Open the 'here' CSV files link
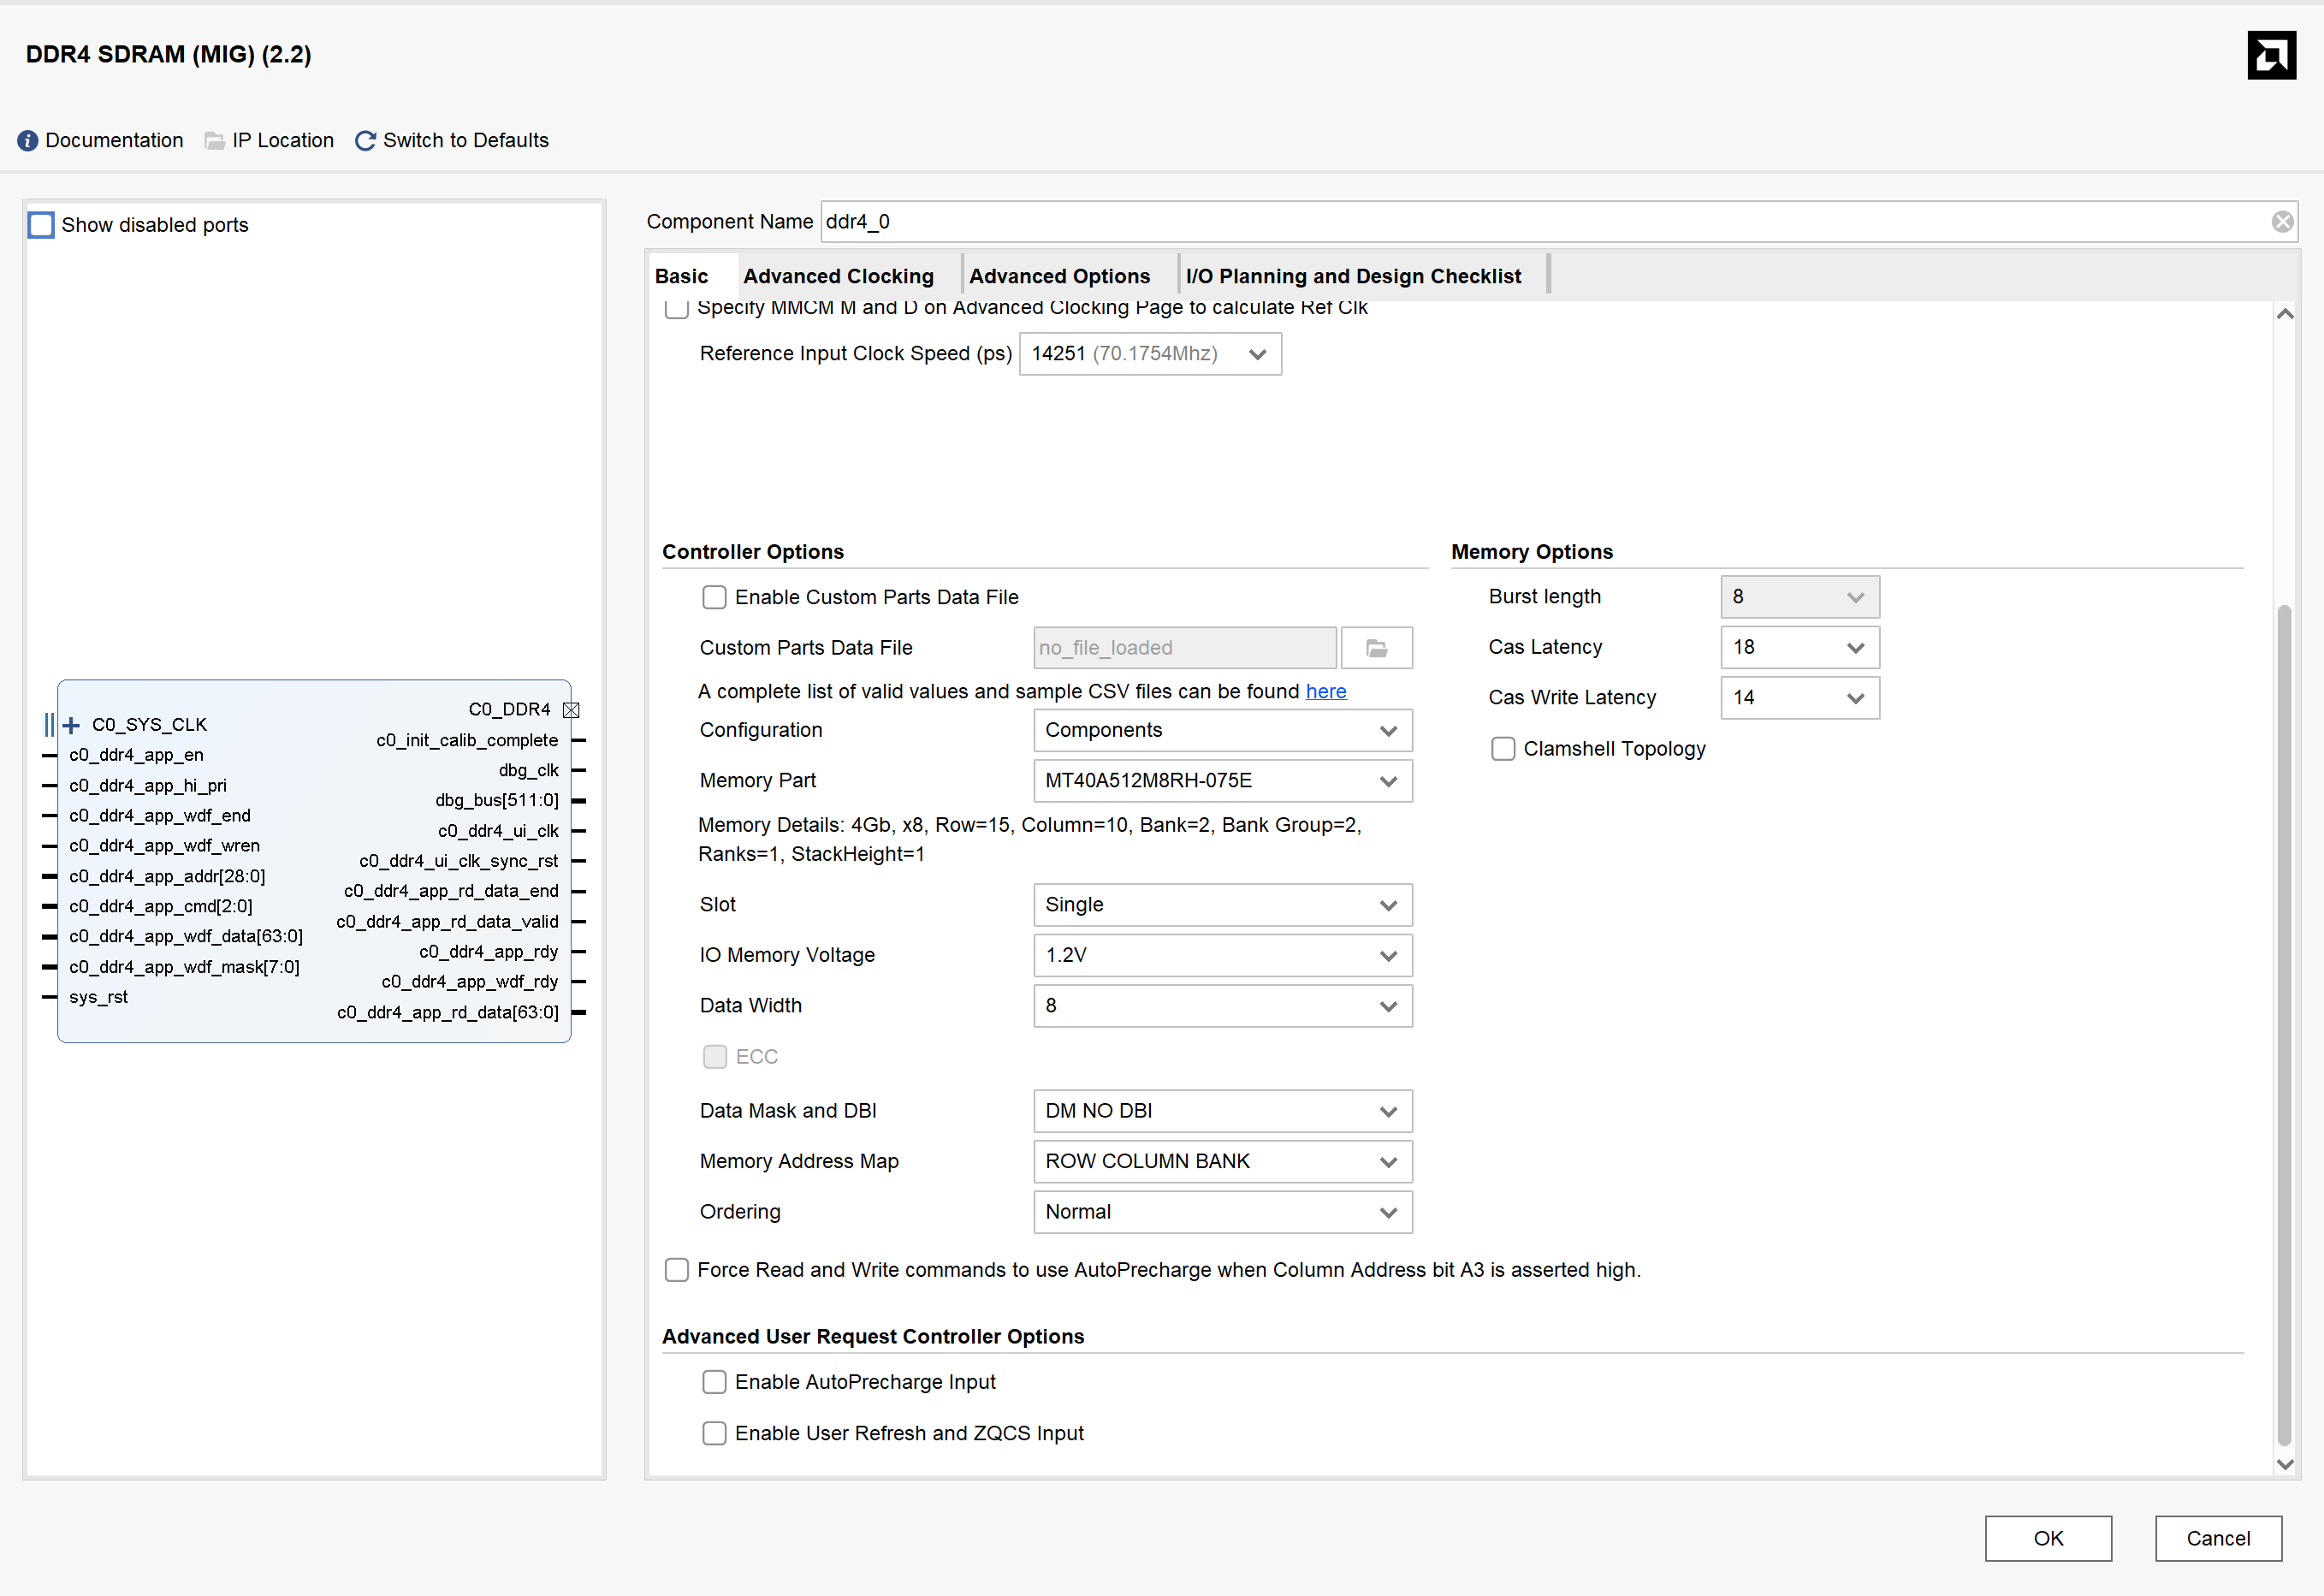Image resolution: width=2324 pixels, height=1596 pixels. [x=1325, y=692]
